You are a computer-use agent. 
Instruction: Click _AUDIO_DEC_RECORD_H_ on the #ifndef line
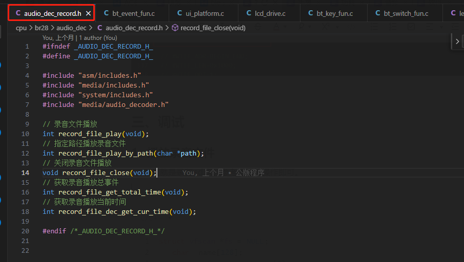(x=114, y=47)
